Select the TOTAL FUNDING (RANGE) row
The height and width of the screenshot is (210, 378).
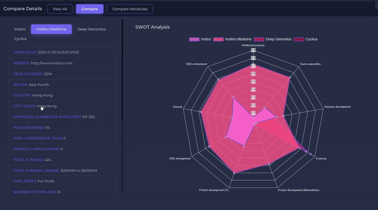pos(55,171)
